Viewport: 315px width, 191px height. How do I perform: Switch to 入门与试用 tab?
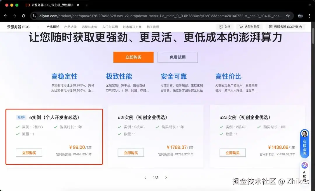tap(110, 27)
